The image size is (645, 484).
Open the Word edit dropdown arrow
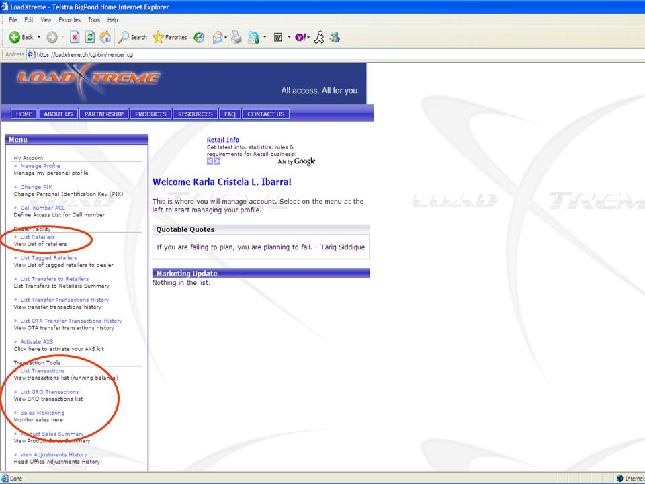pos(289,37)
